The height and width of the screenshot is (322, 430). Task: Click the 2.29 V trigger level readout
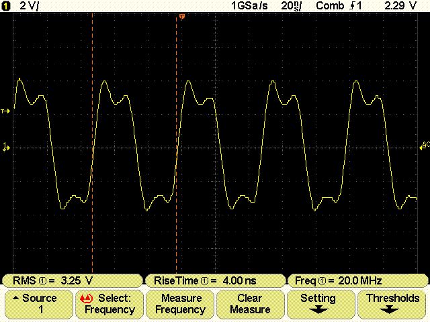click(400, 6)
